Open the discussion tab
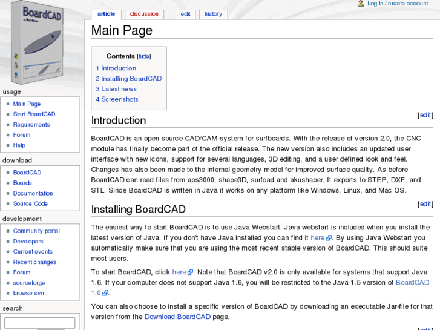 (x=144, y=14)
